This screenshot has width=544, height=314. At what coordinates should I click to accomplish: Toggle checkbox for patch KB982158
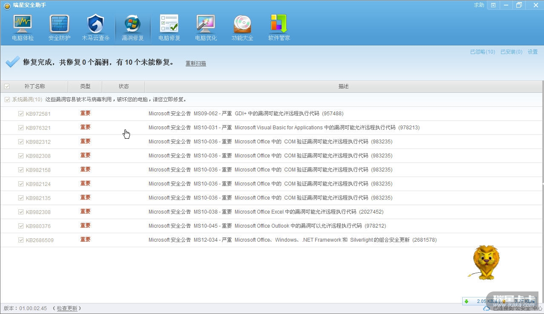tap(21, 170)
